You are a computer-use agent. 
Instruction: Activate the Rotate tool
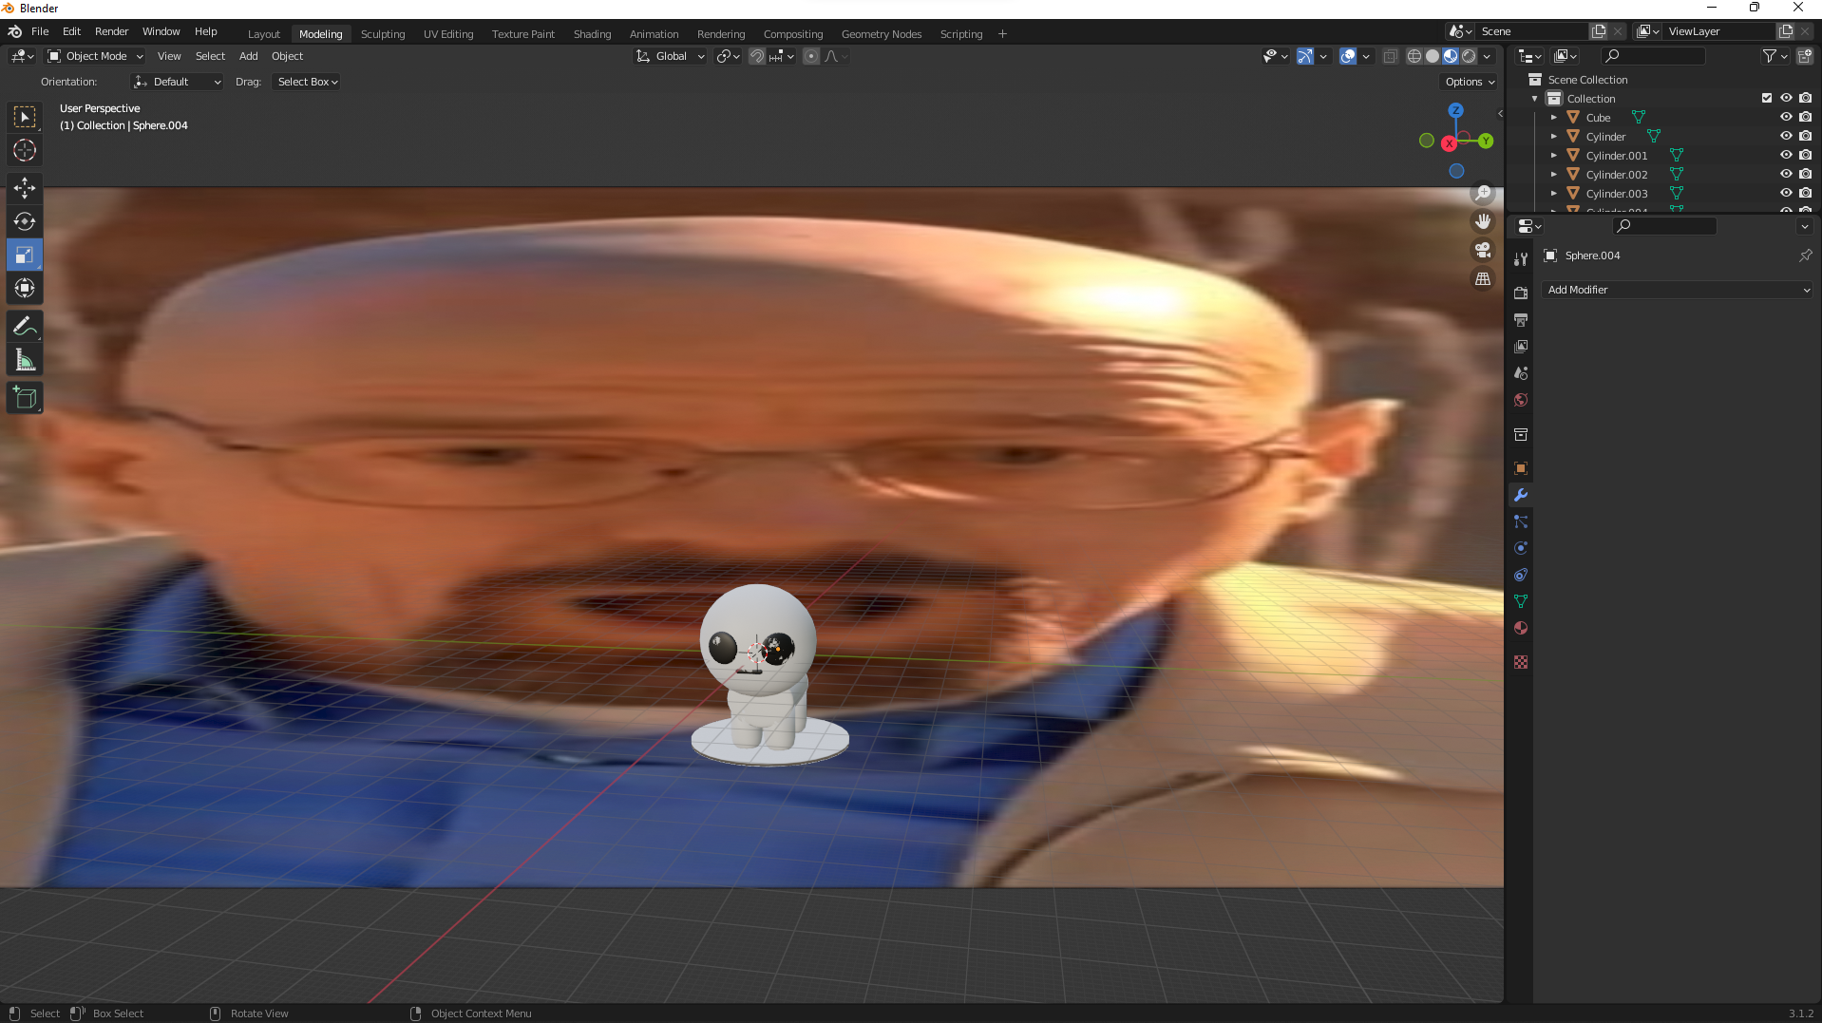pos(24,221)
